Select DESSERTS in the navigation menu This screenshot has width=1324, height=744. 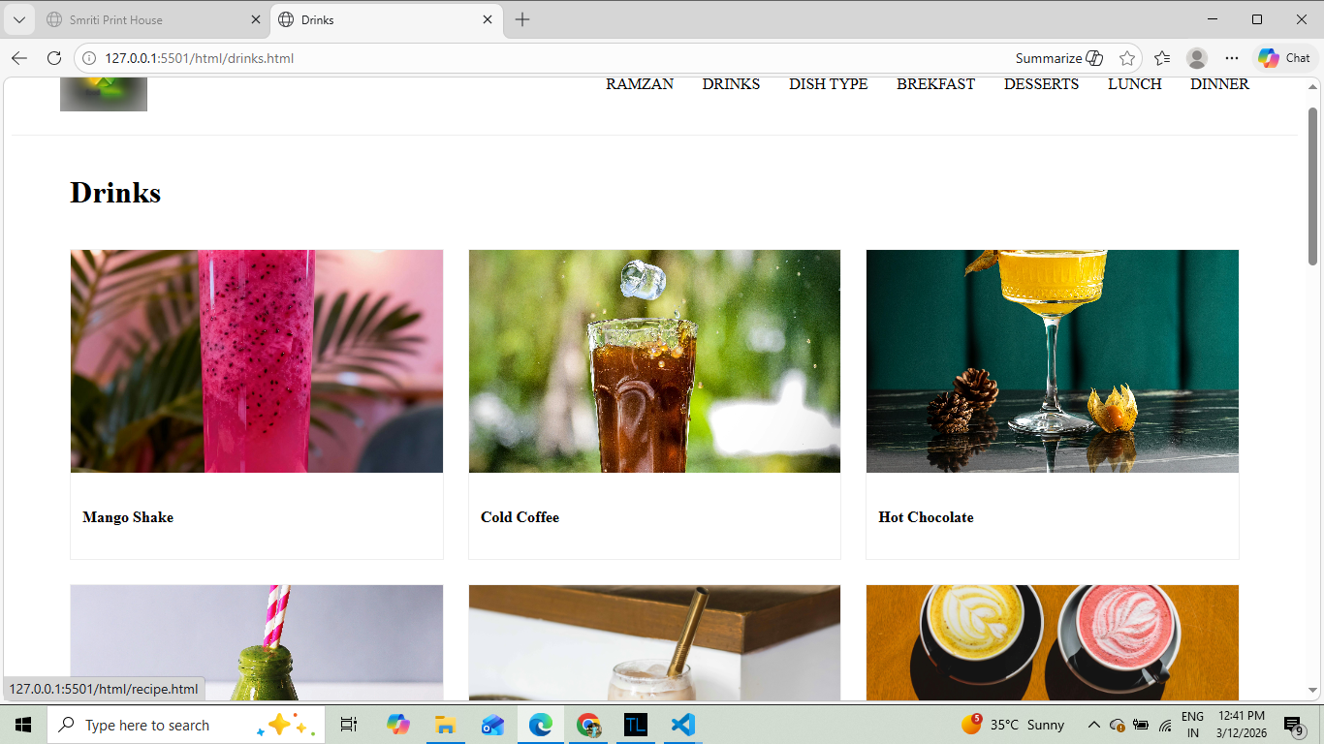click(x=1041, y=84)
